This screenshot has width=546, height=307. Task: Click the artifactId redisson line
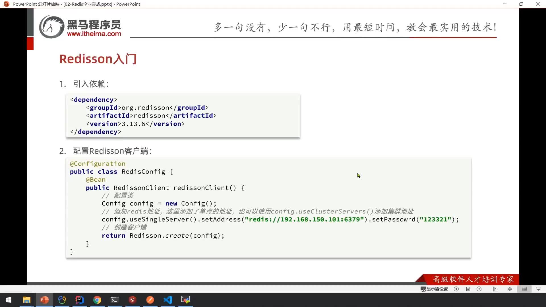[x=151, y=116]
